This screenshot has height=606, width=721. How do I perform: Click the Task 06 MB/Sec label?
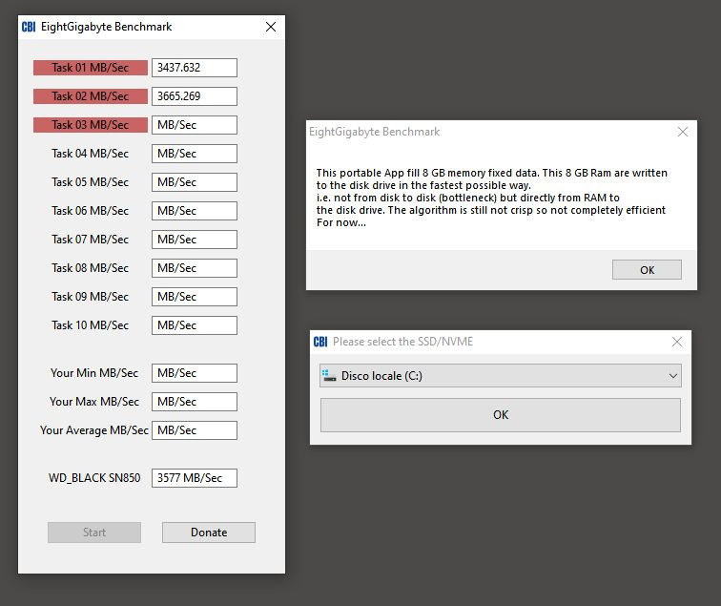(90, 211)
